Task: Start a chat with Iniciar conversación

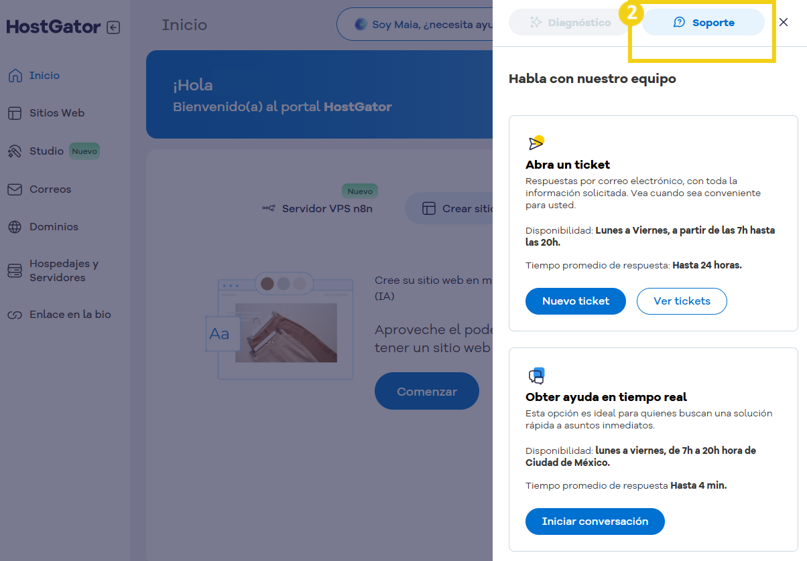Action: (595, 521)
